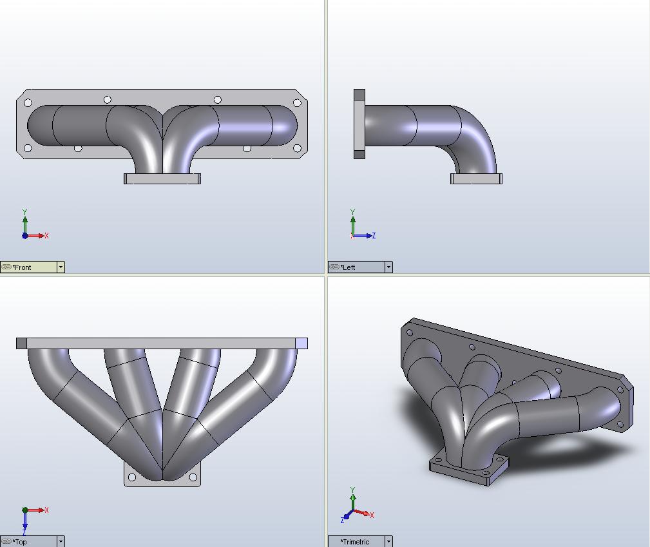
Task: Select the *Trimetric view label
Action: click(x=355, y=542)
